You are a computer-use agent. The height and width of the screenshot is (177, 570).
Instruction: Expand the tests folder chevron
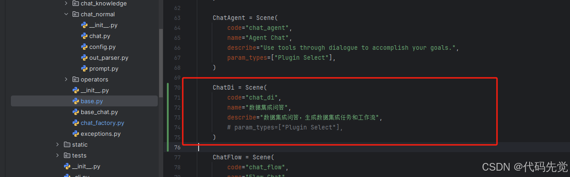[x=58, y=156]
